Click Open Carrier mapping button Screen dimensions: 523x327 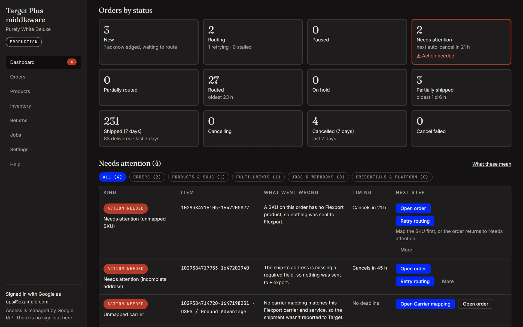pyautogui.click(x=425, y=304)
